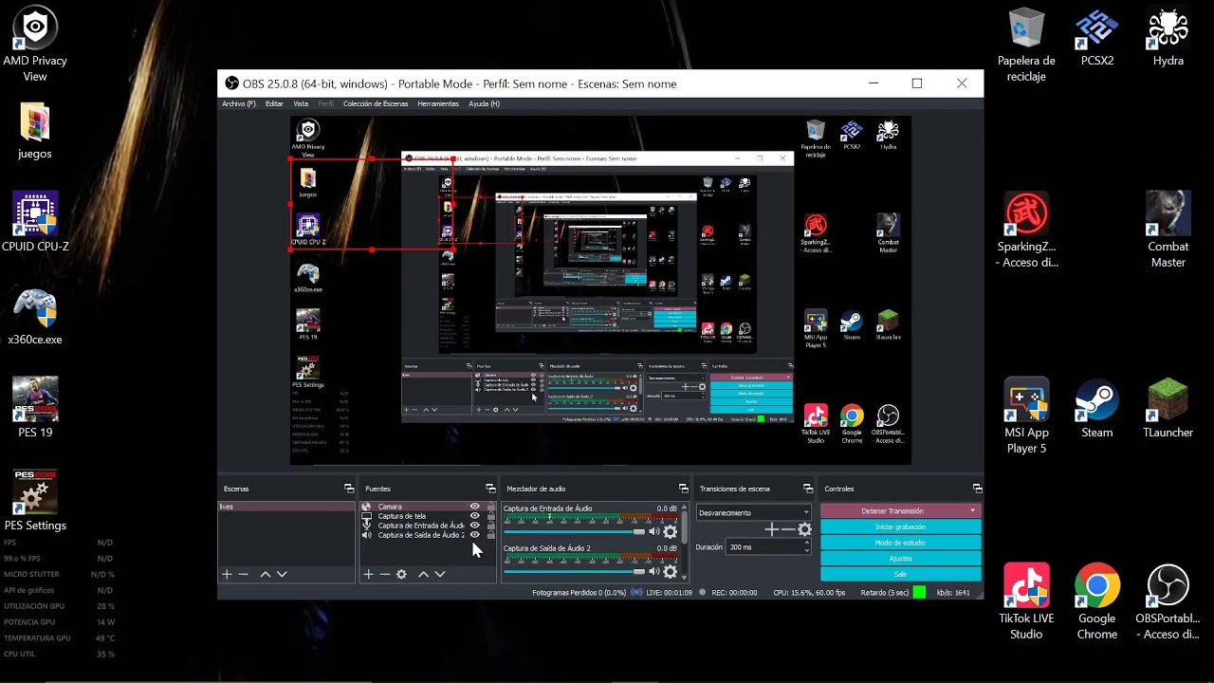Open CPUID CPU-Z desktop shortcut
The width and height of the screenshot is (1214, 683).
click(x=35, y=222)
